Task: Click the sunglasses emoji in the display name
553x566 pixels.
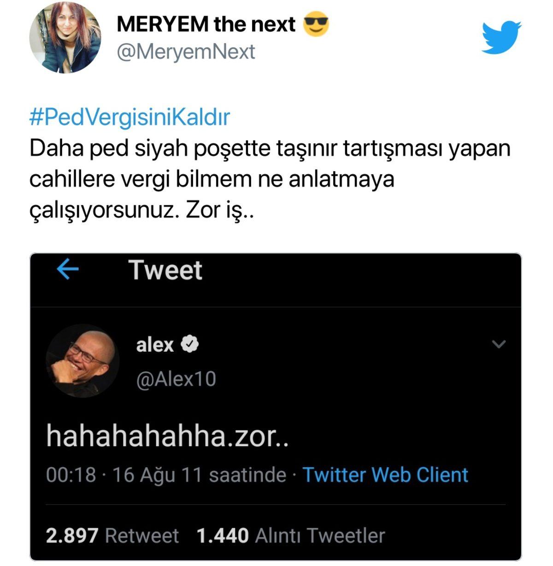Action: coord(316,25)
